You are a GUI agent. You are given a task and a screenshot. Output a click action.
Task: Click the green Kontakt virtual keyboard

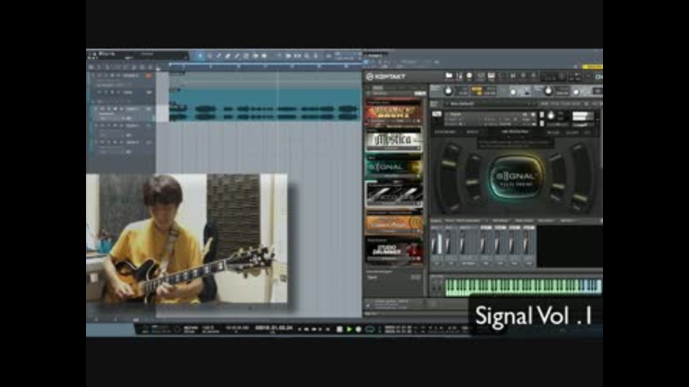point(523,287)
